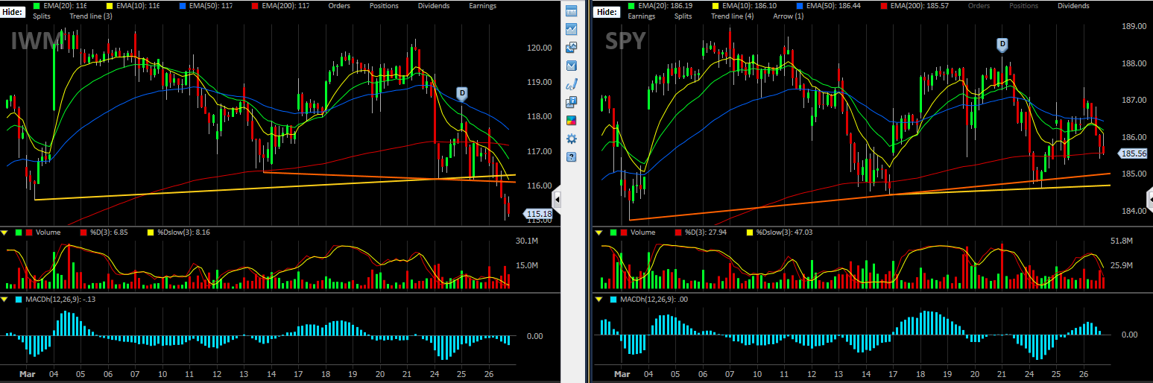Expand the Volume panel triangle in the IWM chart
The image size is (1153, 383).
(x=5, y=232)
